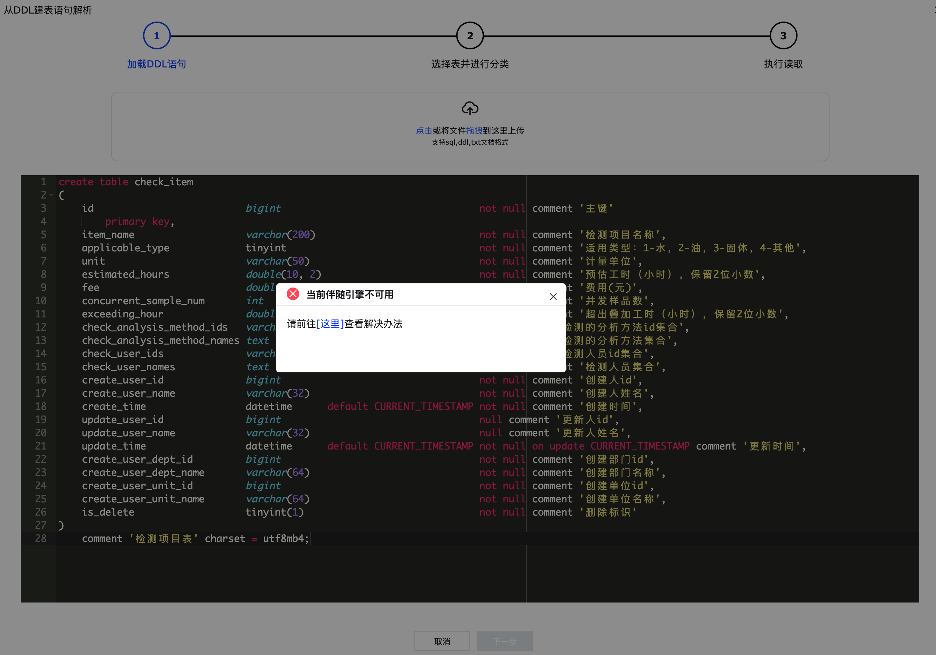Select step 1 circle 加载DDL语句
Screen dimensions: 936x655
tap(157, 36)
